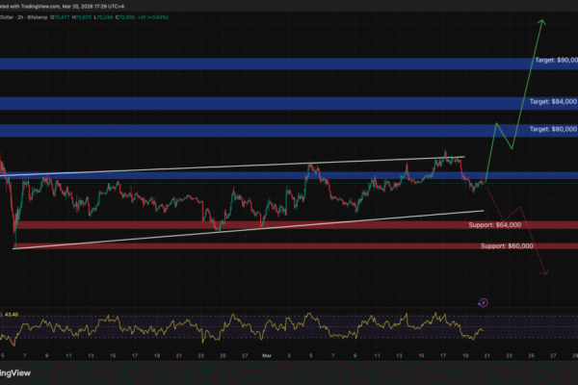578x385 pixels.
Task: Select the Support: $60,000 label
Action: 505,246
